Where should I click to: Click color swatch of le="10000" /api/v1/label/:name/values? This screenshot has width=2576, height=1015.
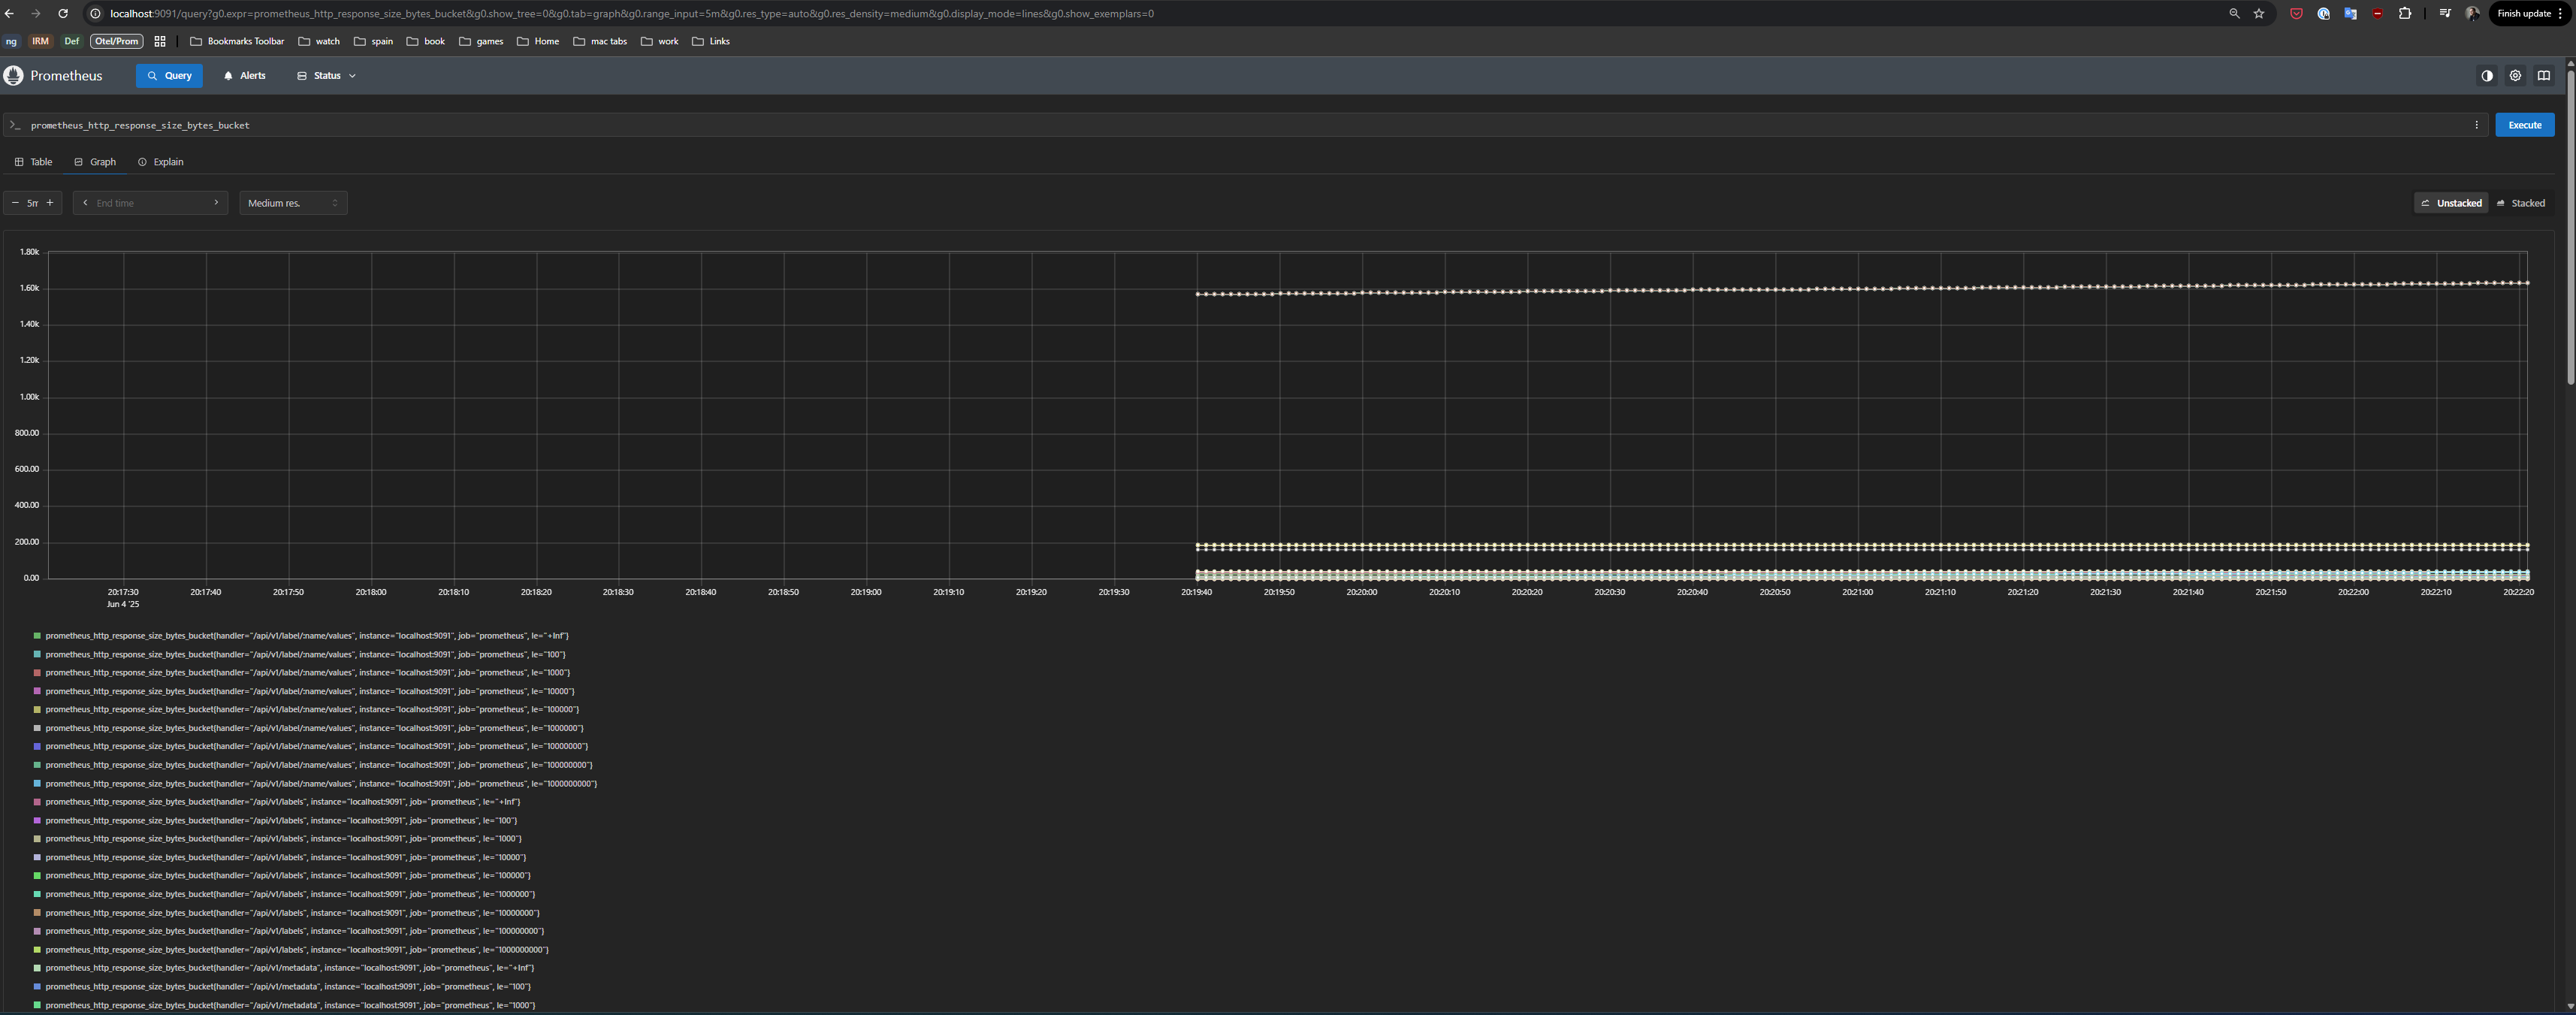37,692
